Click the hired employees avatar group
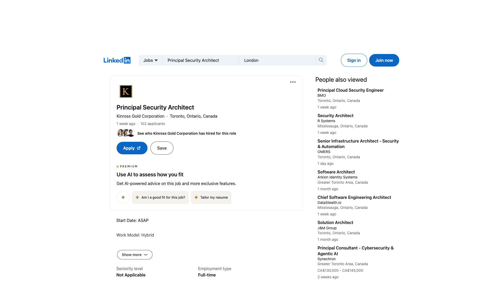This screenshot has width=503, height=283. point(126,133)
